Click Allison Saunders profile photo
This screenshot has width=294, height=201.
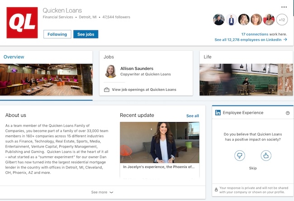[111, 72]
